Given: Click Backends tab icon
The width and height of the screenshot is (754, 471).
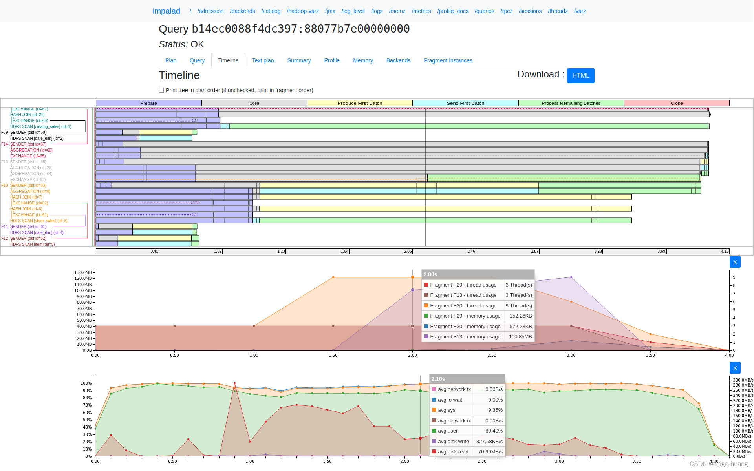Looking at the screenshot, I should tap(398, 60).
